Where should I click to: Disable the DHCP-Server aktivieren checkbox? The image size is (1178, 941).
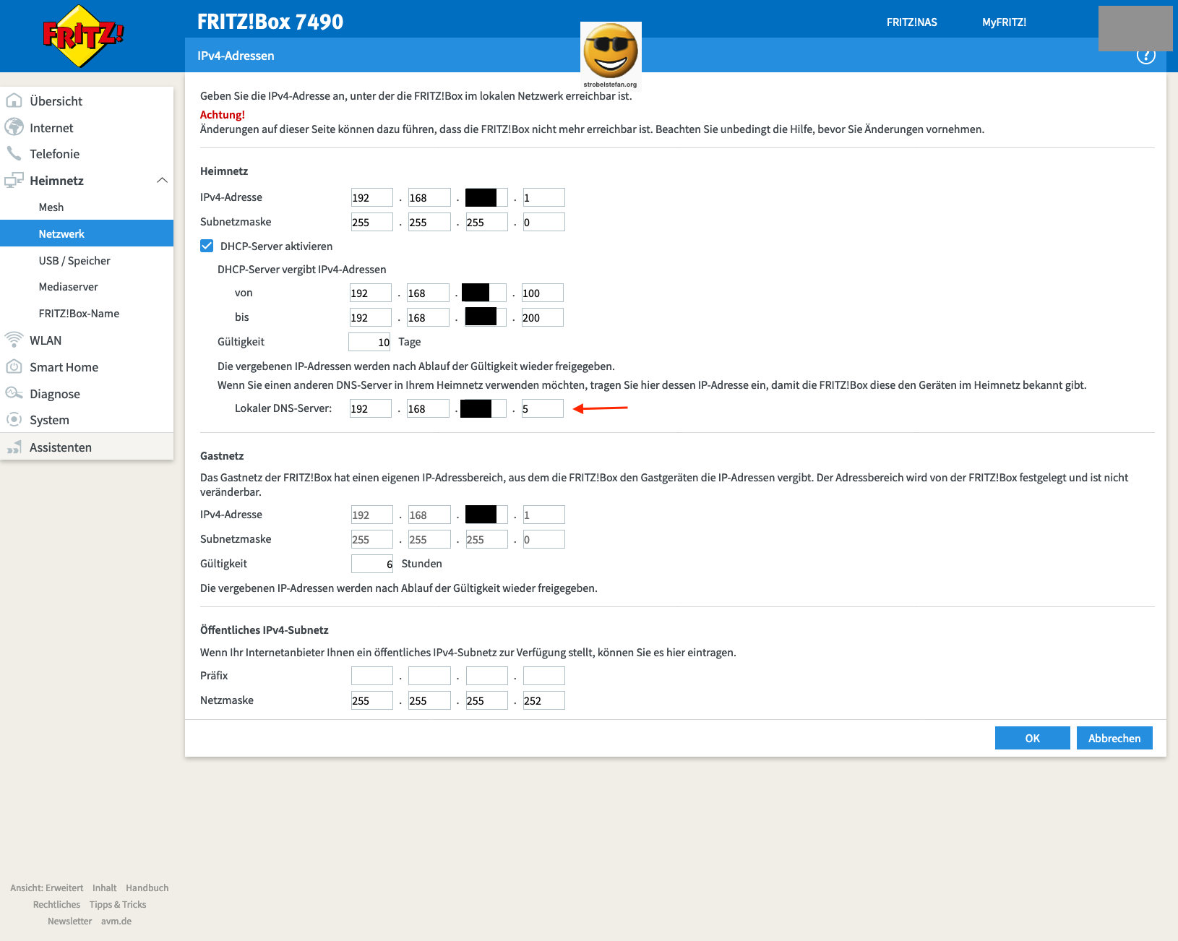[207, 246]
